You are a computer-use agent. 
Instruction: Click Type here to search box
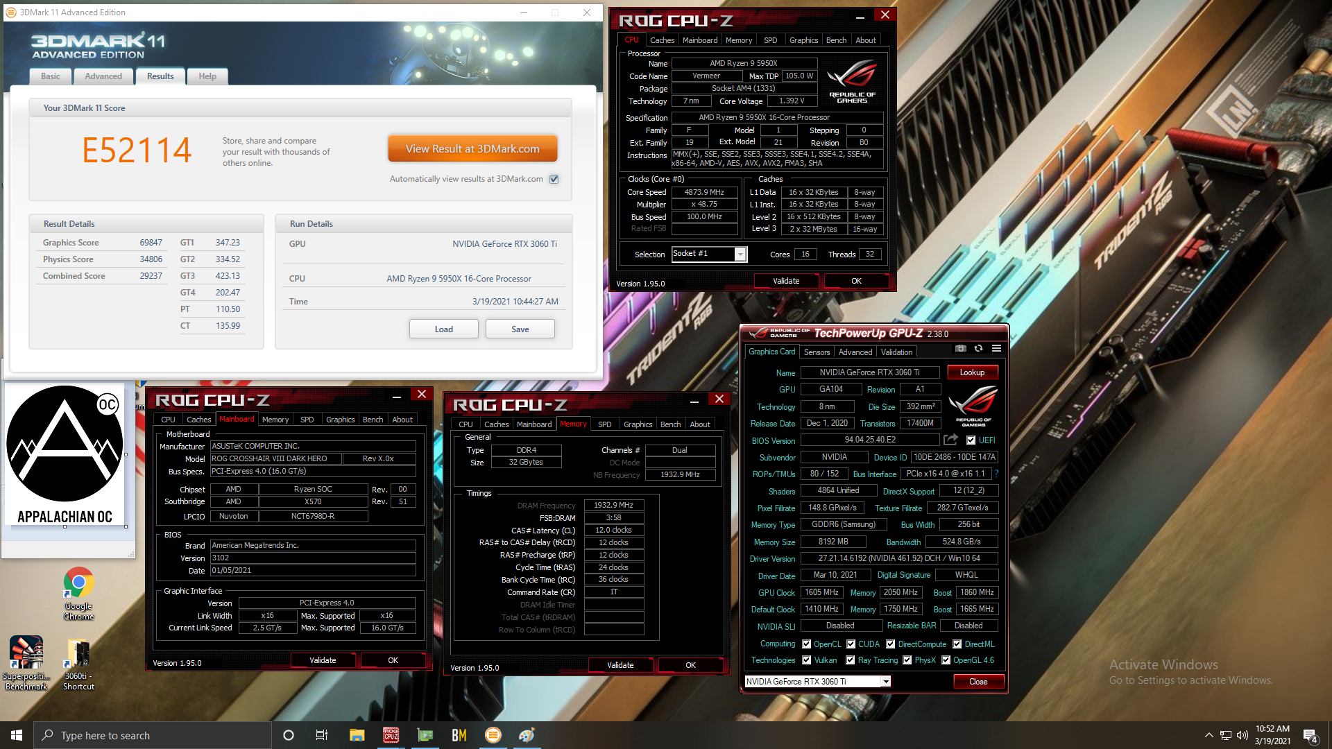(x=153, y=735)
